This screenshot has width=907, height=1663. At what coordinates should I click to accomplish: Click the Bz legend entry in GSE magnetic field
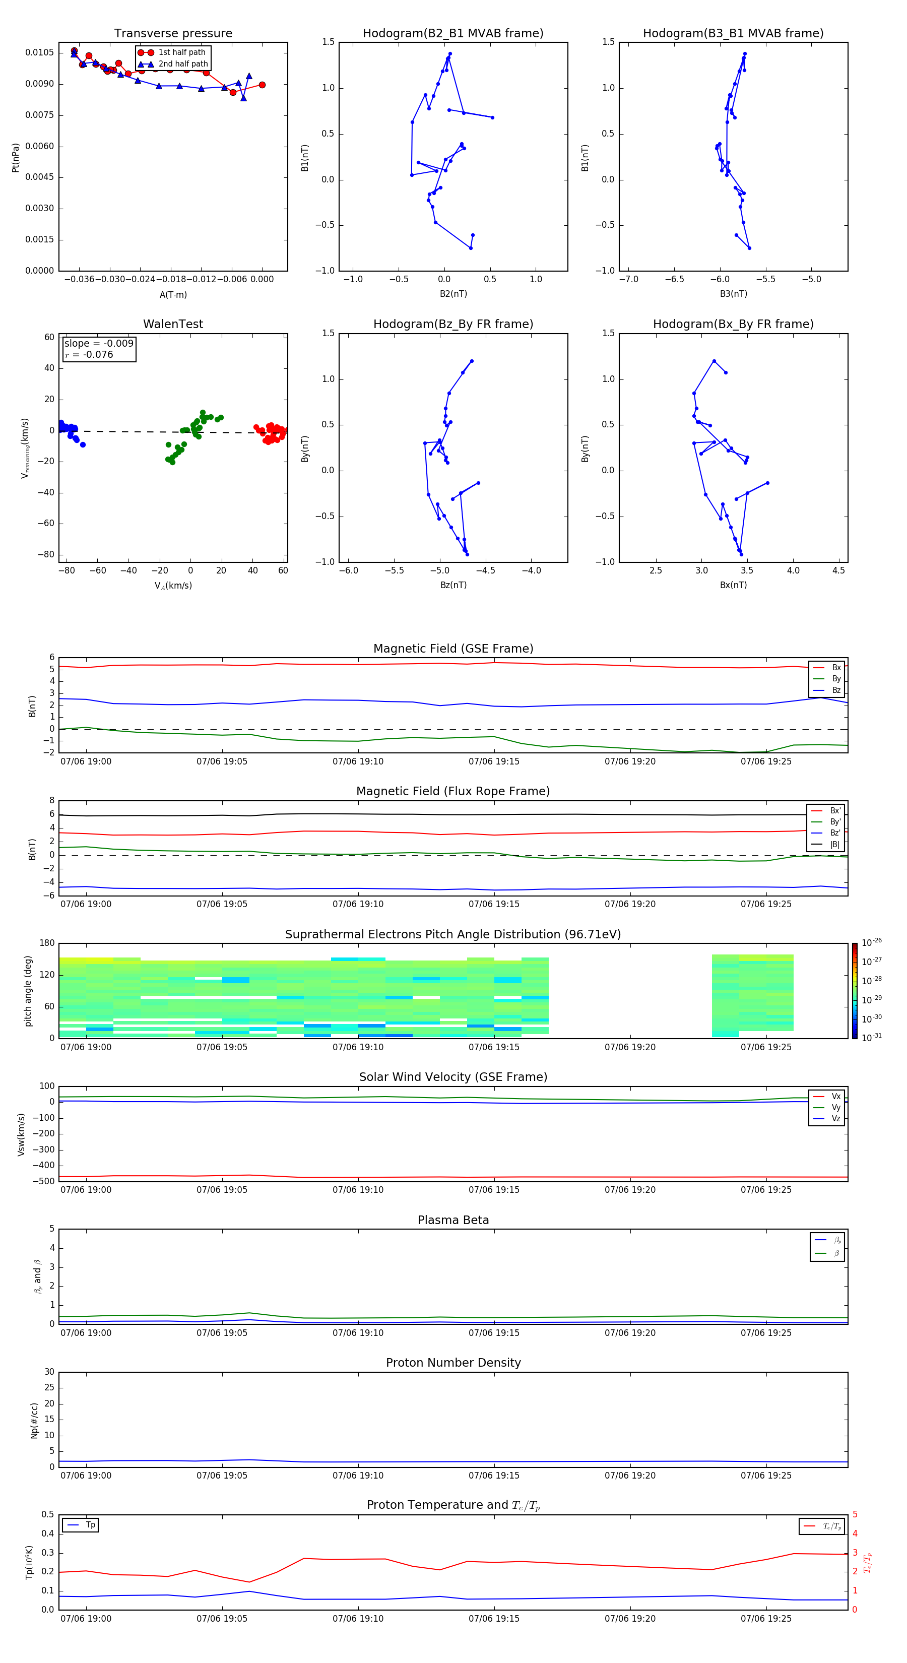point(827,690)
